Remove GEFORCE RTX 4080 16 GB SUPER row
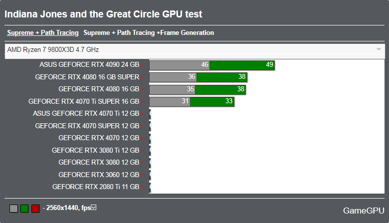The image size is (389, 223). [143, 77]
